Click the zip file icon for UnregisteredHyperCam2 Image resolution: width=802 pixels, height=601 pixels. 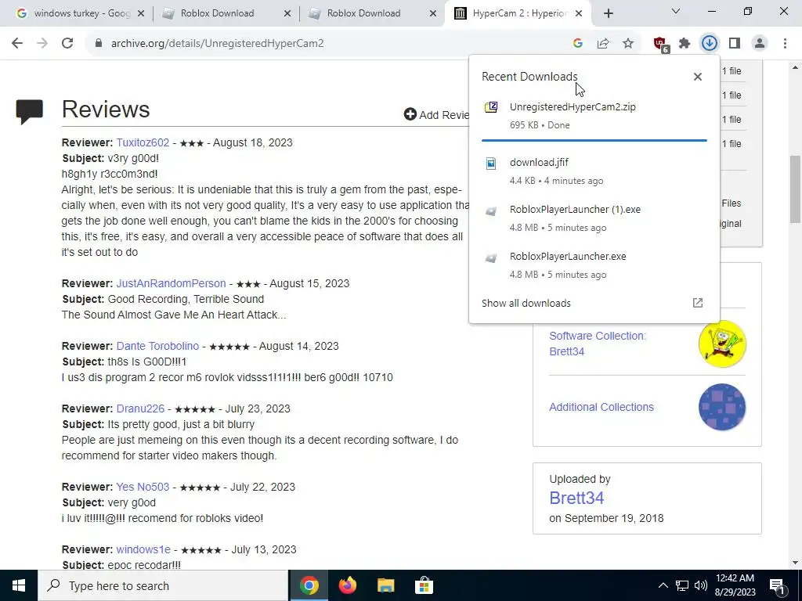491,107
